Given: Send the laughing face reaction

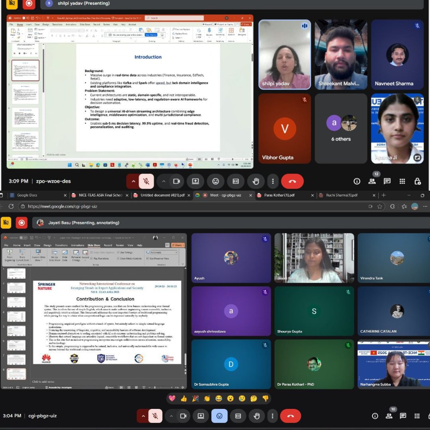Looking at the screenshot, I should 219,399.
